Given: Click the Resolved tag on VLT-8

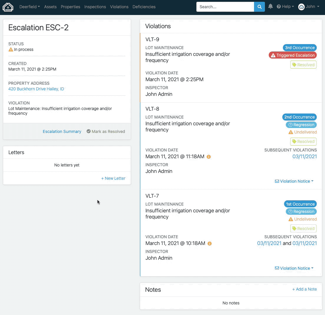Looking at the screenshot, I should 303,141.
